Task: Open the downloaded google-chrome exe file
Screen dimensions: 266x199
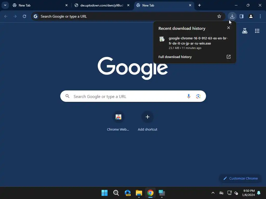Action: (195, 43)
